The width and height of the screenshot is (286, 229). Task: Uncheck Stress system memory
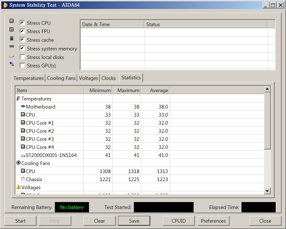click(22, 48)
